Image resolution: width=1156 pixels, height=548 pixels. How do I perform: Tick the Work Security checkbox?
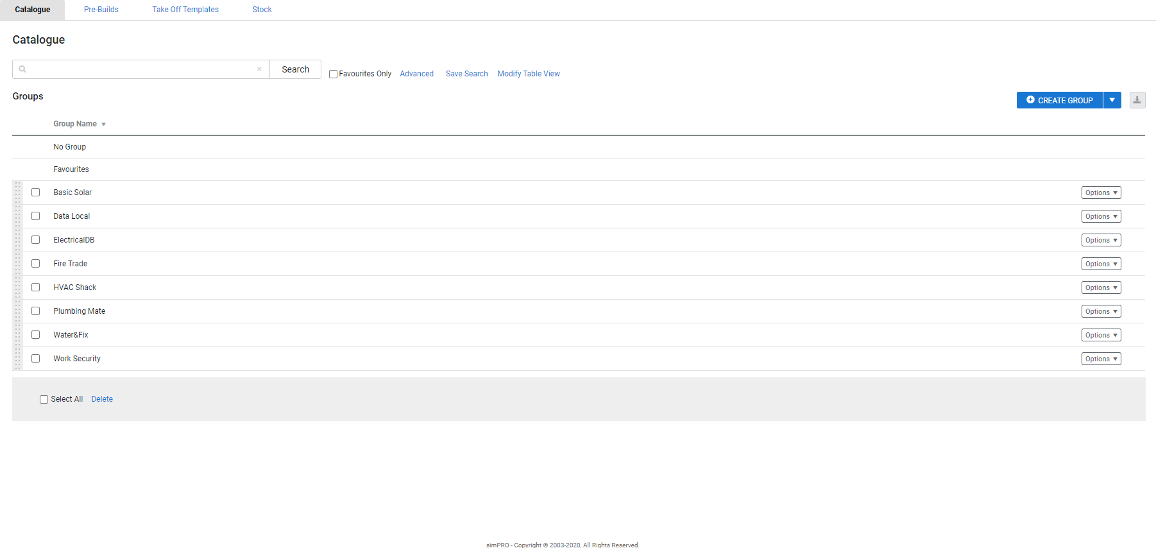pyautogui.click(x=36, y=359)
